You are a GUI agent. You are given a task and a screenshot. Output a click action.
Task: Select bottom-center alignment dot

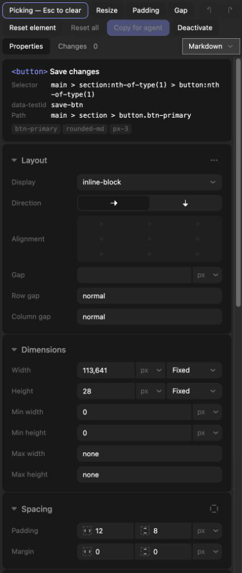(x=149, y=254)
